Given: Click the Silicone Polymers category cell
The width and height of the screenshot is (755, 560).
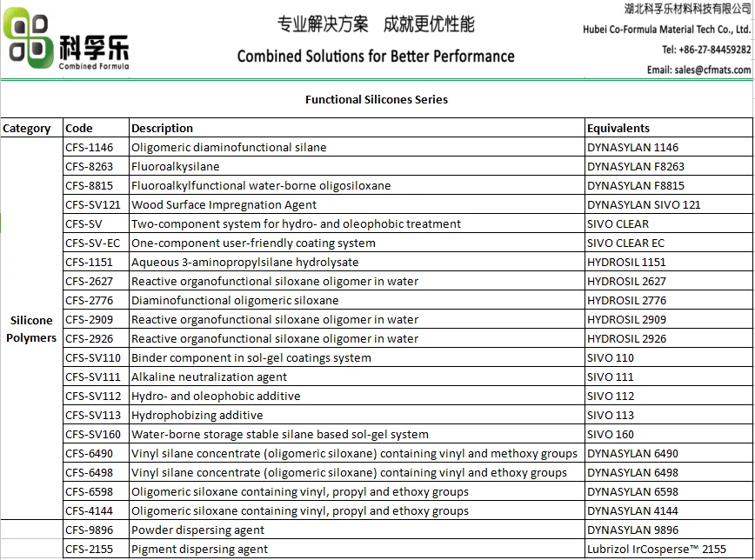Looking at the screenshot, I should click(31, 329).
